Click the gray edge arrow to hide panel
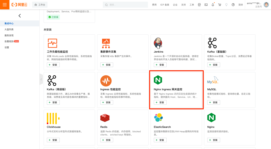Screen dimensions: 271x149 pyautogui.click(x=41, y=79)
